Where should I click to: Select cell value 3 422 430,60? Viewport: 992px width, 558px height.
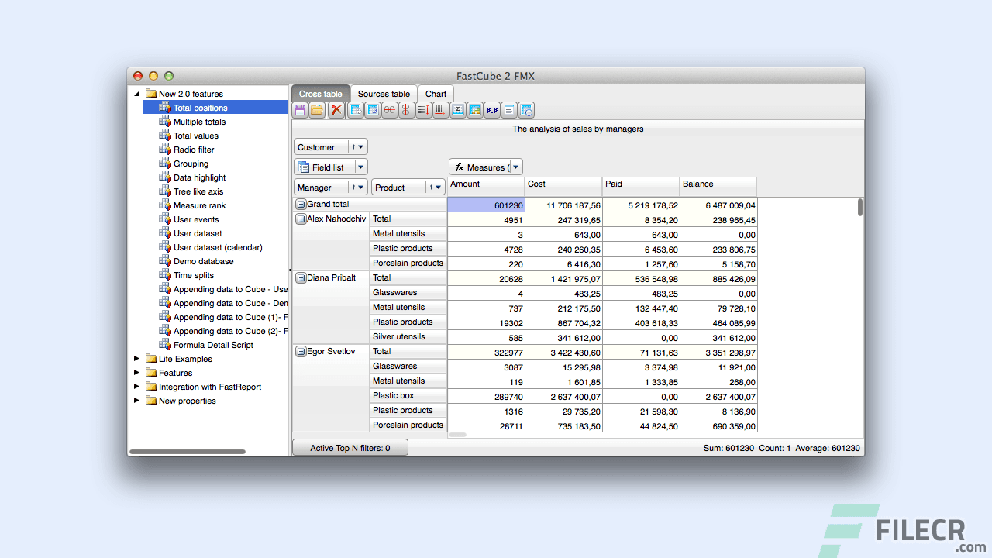point(563,353)
